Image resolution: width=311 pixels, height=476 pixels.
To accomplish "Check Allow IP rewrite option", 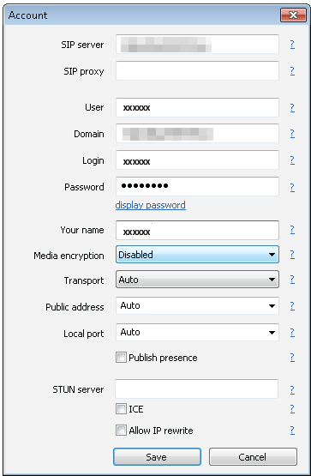I will coord(121,431).
